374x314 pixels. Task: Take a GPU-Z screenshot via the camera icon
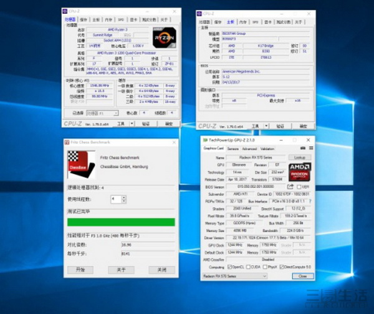(303, 149)
